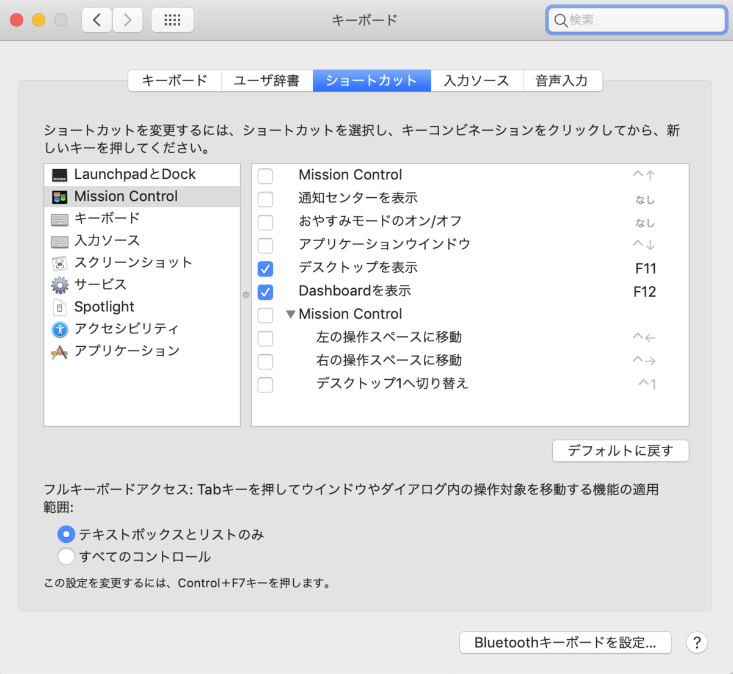733x674 pixels.
Task: Uncheck デスクトップを表示 checkbox
Action: 265,269
